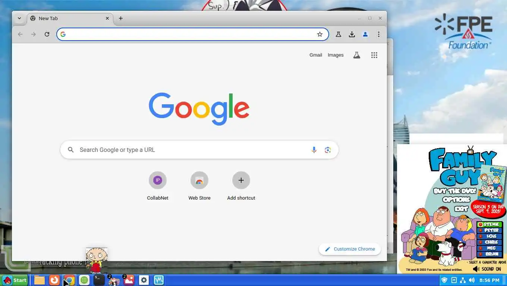Open OPTIONS in the Family Guy widget
The image size is (507, 286).
pos(457,200)
